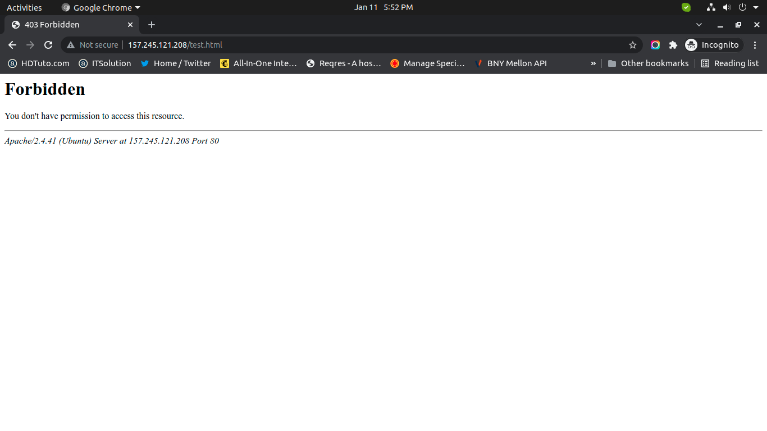767x431 pixels.
Task: Expand the tab search chevron
Action: [699, 25]
